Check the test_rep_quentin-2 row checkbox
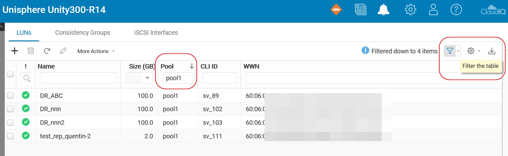 pyautogui.click(x=10, y=136)
